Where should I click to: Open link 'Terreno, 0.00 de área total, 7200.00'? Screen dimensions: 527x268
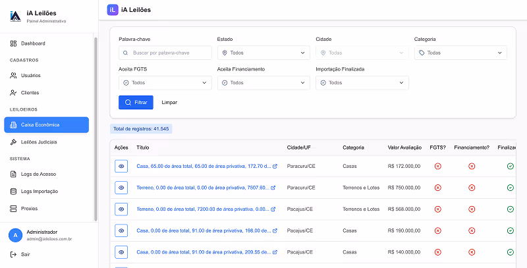pyautogui.click(x=203, y=209)
